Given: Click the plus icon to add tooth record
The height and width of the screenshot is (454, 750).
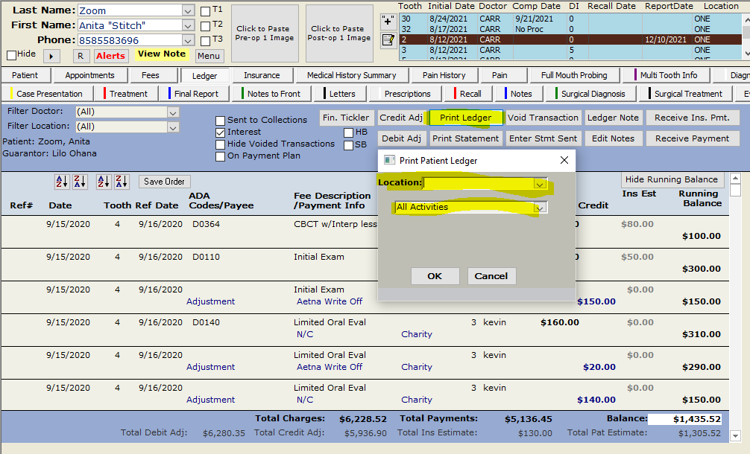Looking at the screenshot, I should (x=388, y=22).
